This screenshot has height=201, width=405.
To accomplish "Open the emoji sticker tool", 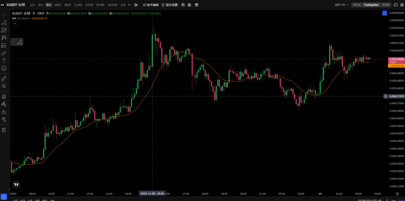I will tap(4, 68).
